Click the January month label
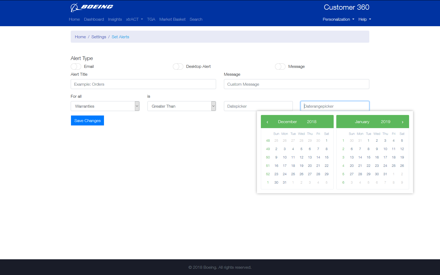Screen dimensions: 440x275 pos(362,122)
